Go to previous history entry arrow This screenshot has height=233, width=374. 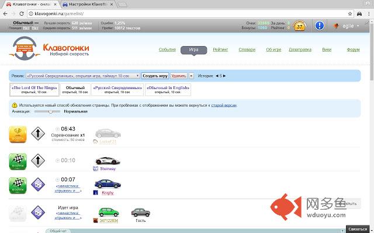pyautogui.click(x=217, y=76)
